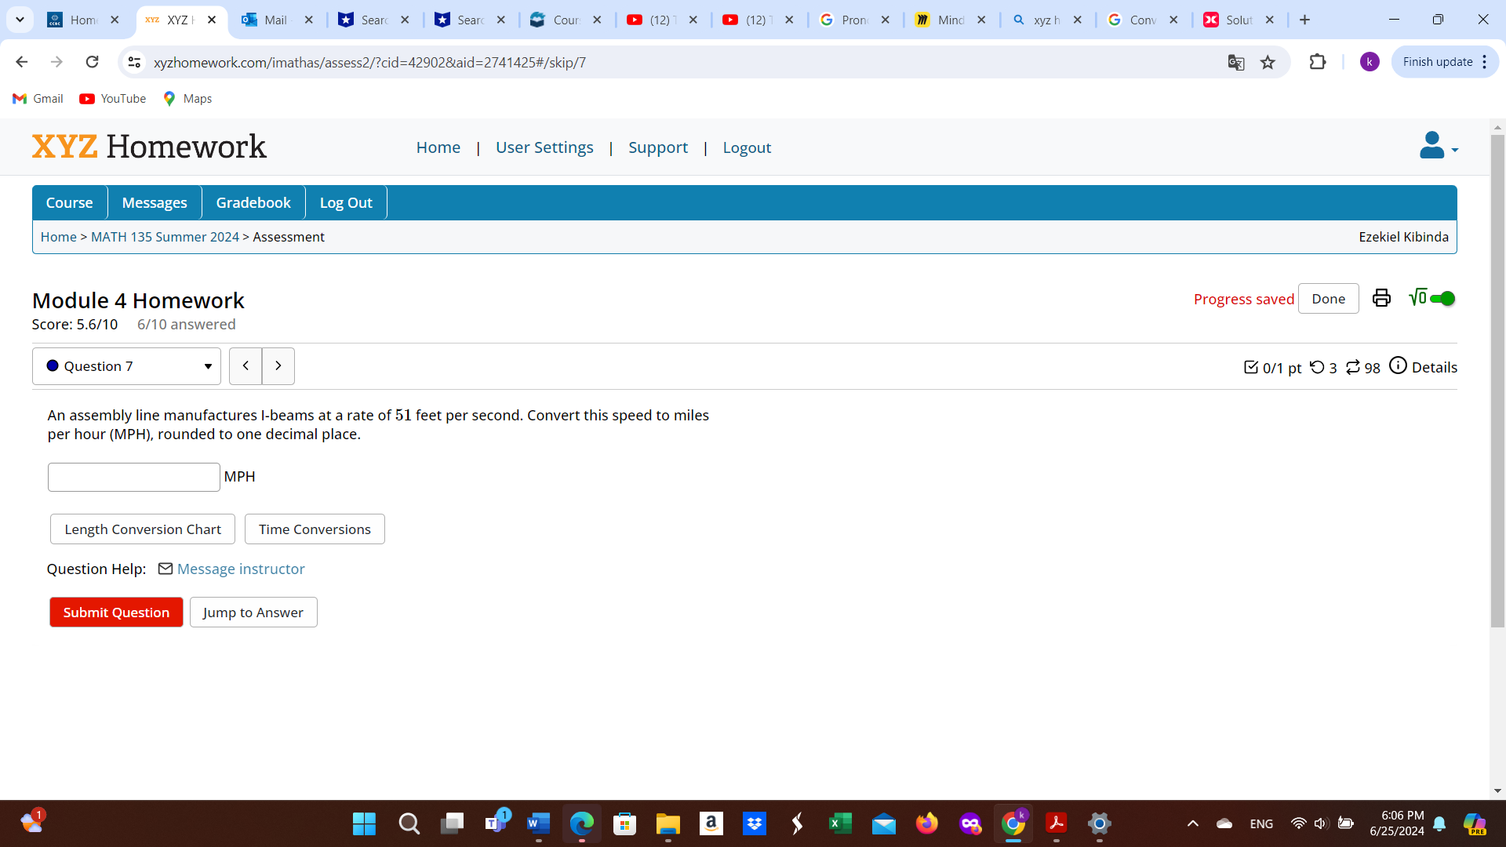1506x847 pixels.
Task: Submit the current question answer
Action: pos(116,613)
